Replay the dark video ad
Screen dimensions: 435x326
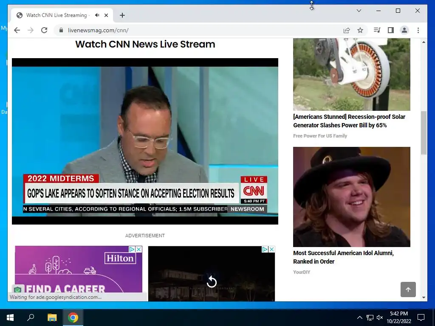click(x=212, y=282)
